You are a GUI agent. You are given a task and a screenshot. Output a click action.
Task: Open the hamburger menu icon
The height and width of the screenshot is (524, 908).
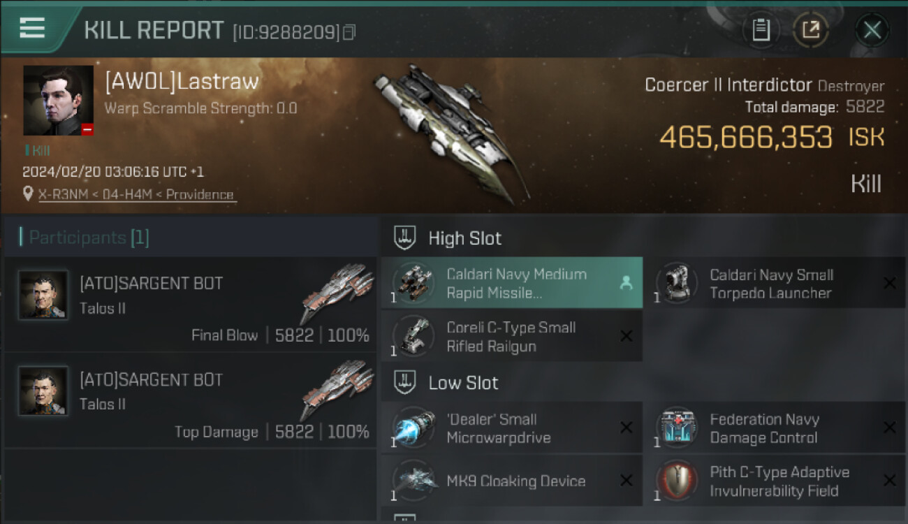pos(33,28)
